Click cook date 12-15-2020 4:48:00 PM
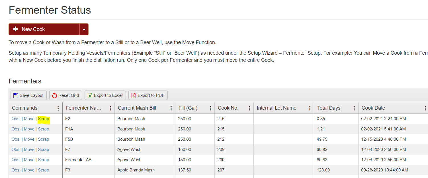Viewport: 428px width, 178px height. point(384,139)
